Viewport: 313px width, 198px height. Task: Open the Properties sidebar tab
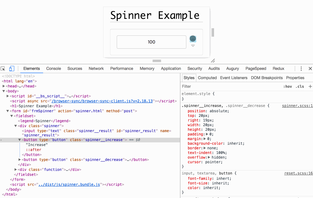click(x=295, y=78)
